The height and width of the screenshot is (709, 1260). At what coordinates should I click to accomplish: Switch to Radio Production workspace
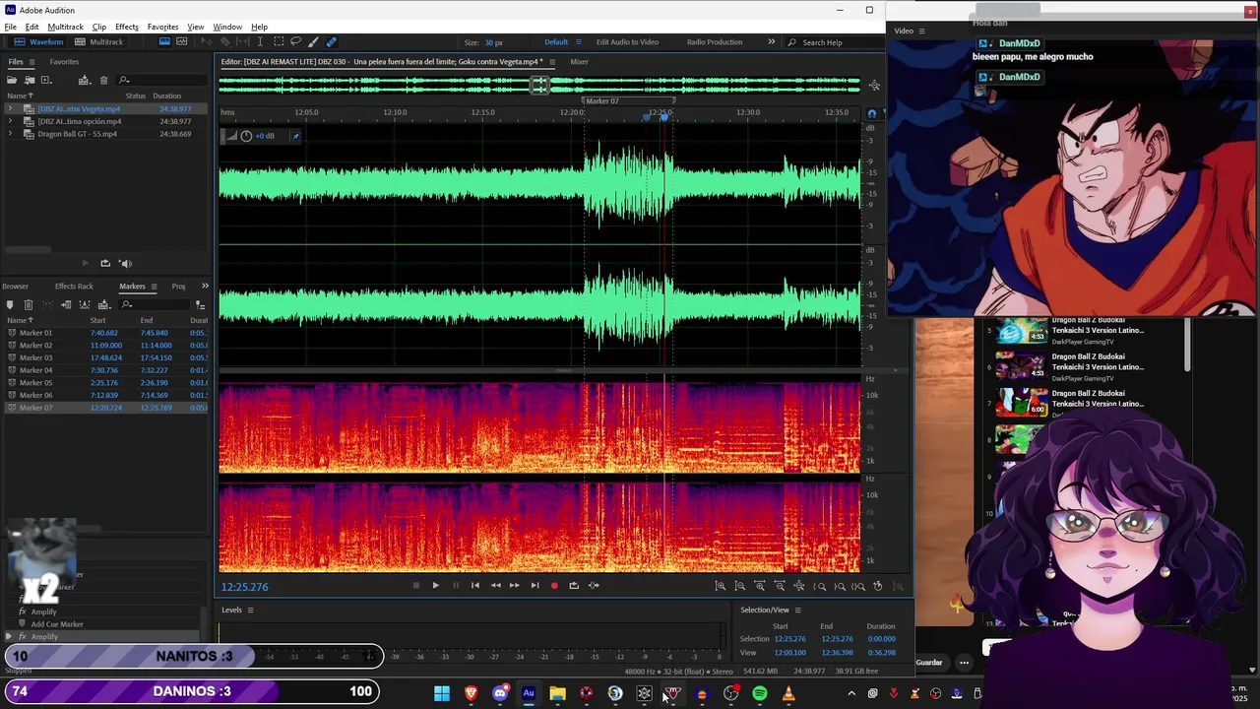[x=715, y=42]
